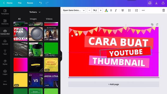167x94 pixels.
Task: Change text alignment
Action: 123,10
